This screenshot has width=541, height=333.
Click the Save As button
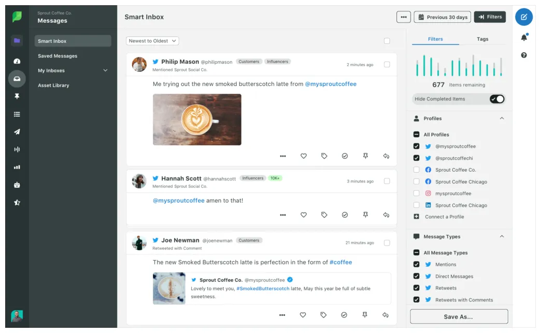click(x=459, y=316)
